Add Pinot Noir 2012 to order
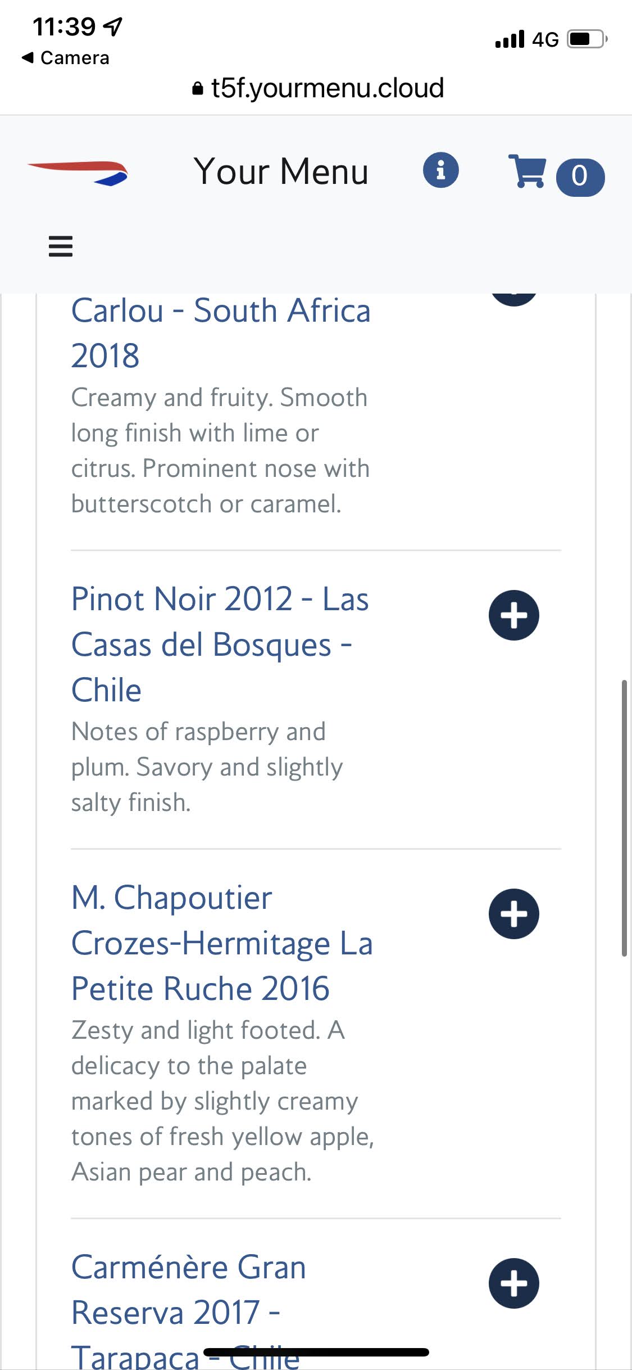The height and width of the screenshot is (1370, 632). pyautogui.click(x=513, y=615)
